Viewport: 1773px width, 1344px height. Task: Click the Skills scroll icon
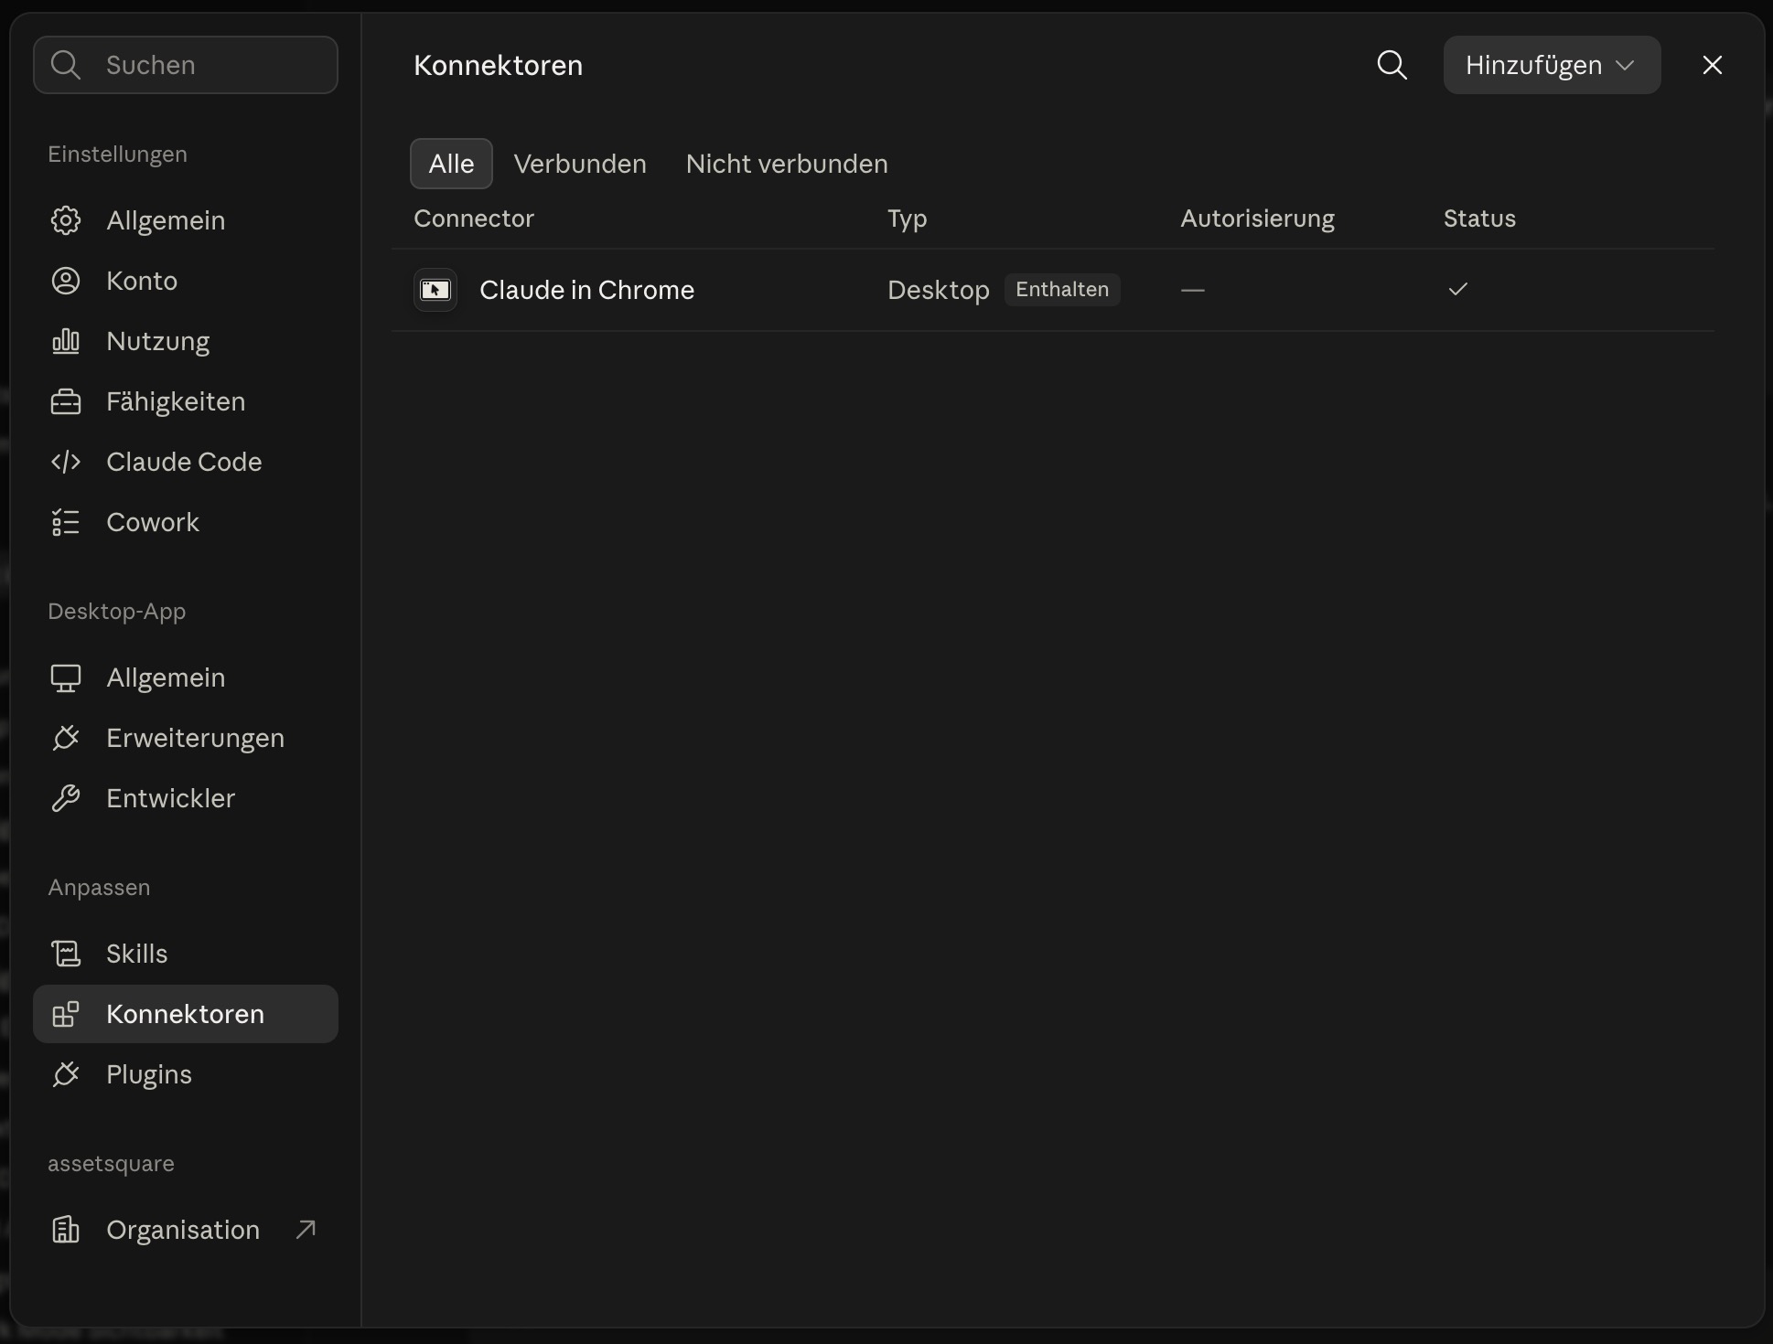tap(66, 954)
